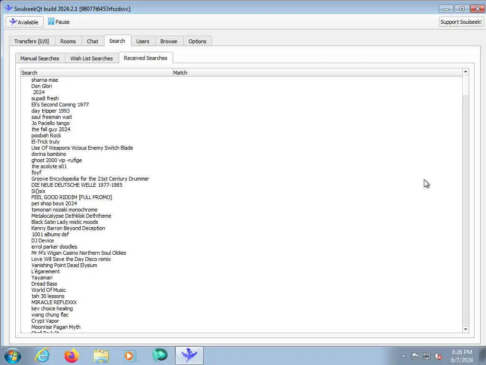Sort by the Search column header
The image size is (486, 365).
click(96, 73)
